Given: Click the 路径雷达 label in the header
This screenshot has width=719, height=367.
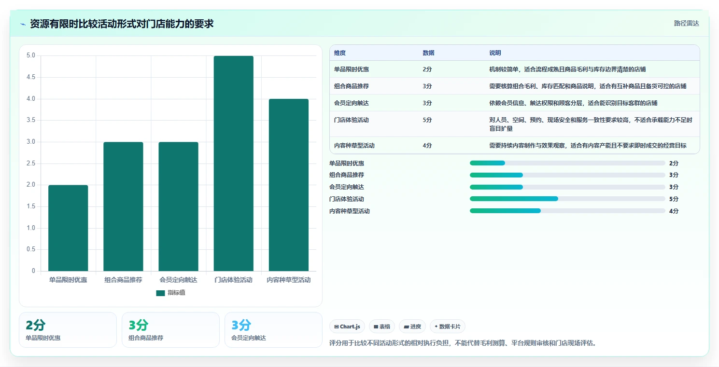Looking at the screenshot, I should point(687,23).
